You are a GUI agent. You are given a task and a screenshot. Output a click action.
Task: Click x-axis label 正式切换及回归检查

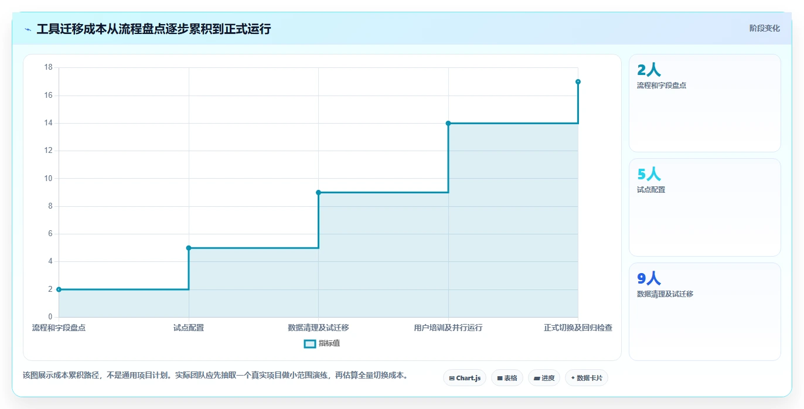(578, 328)
